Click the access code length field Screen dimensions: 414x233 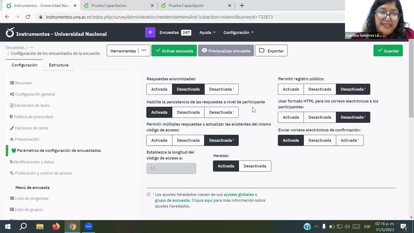coord(171,168)
